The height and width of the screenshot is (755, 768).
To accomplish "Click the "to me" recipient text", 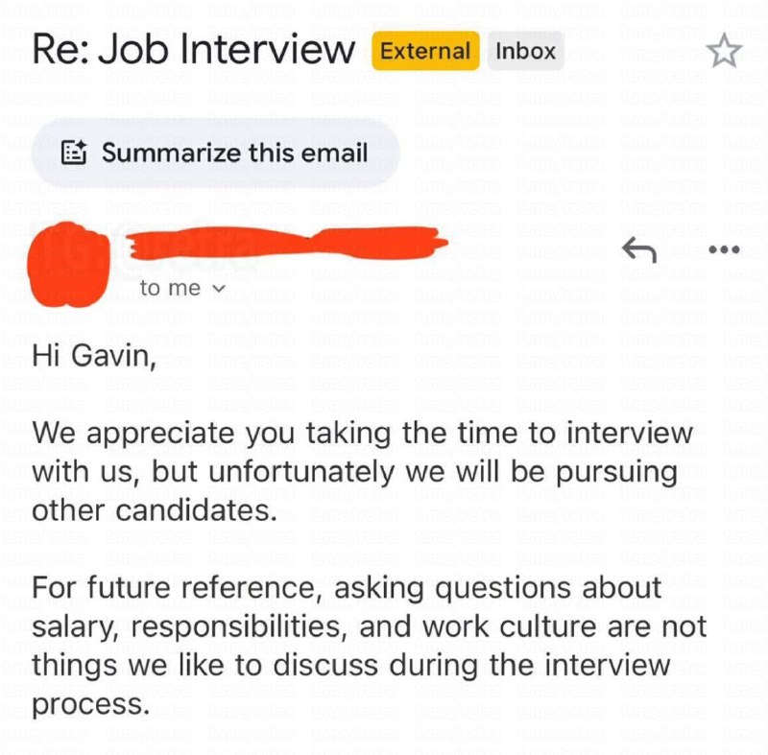I will (170, 288).
